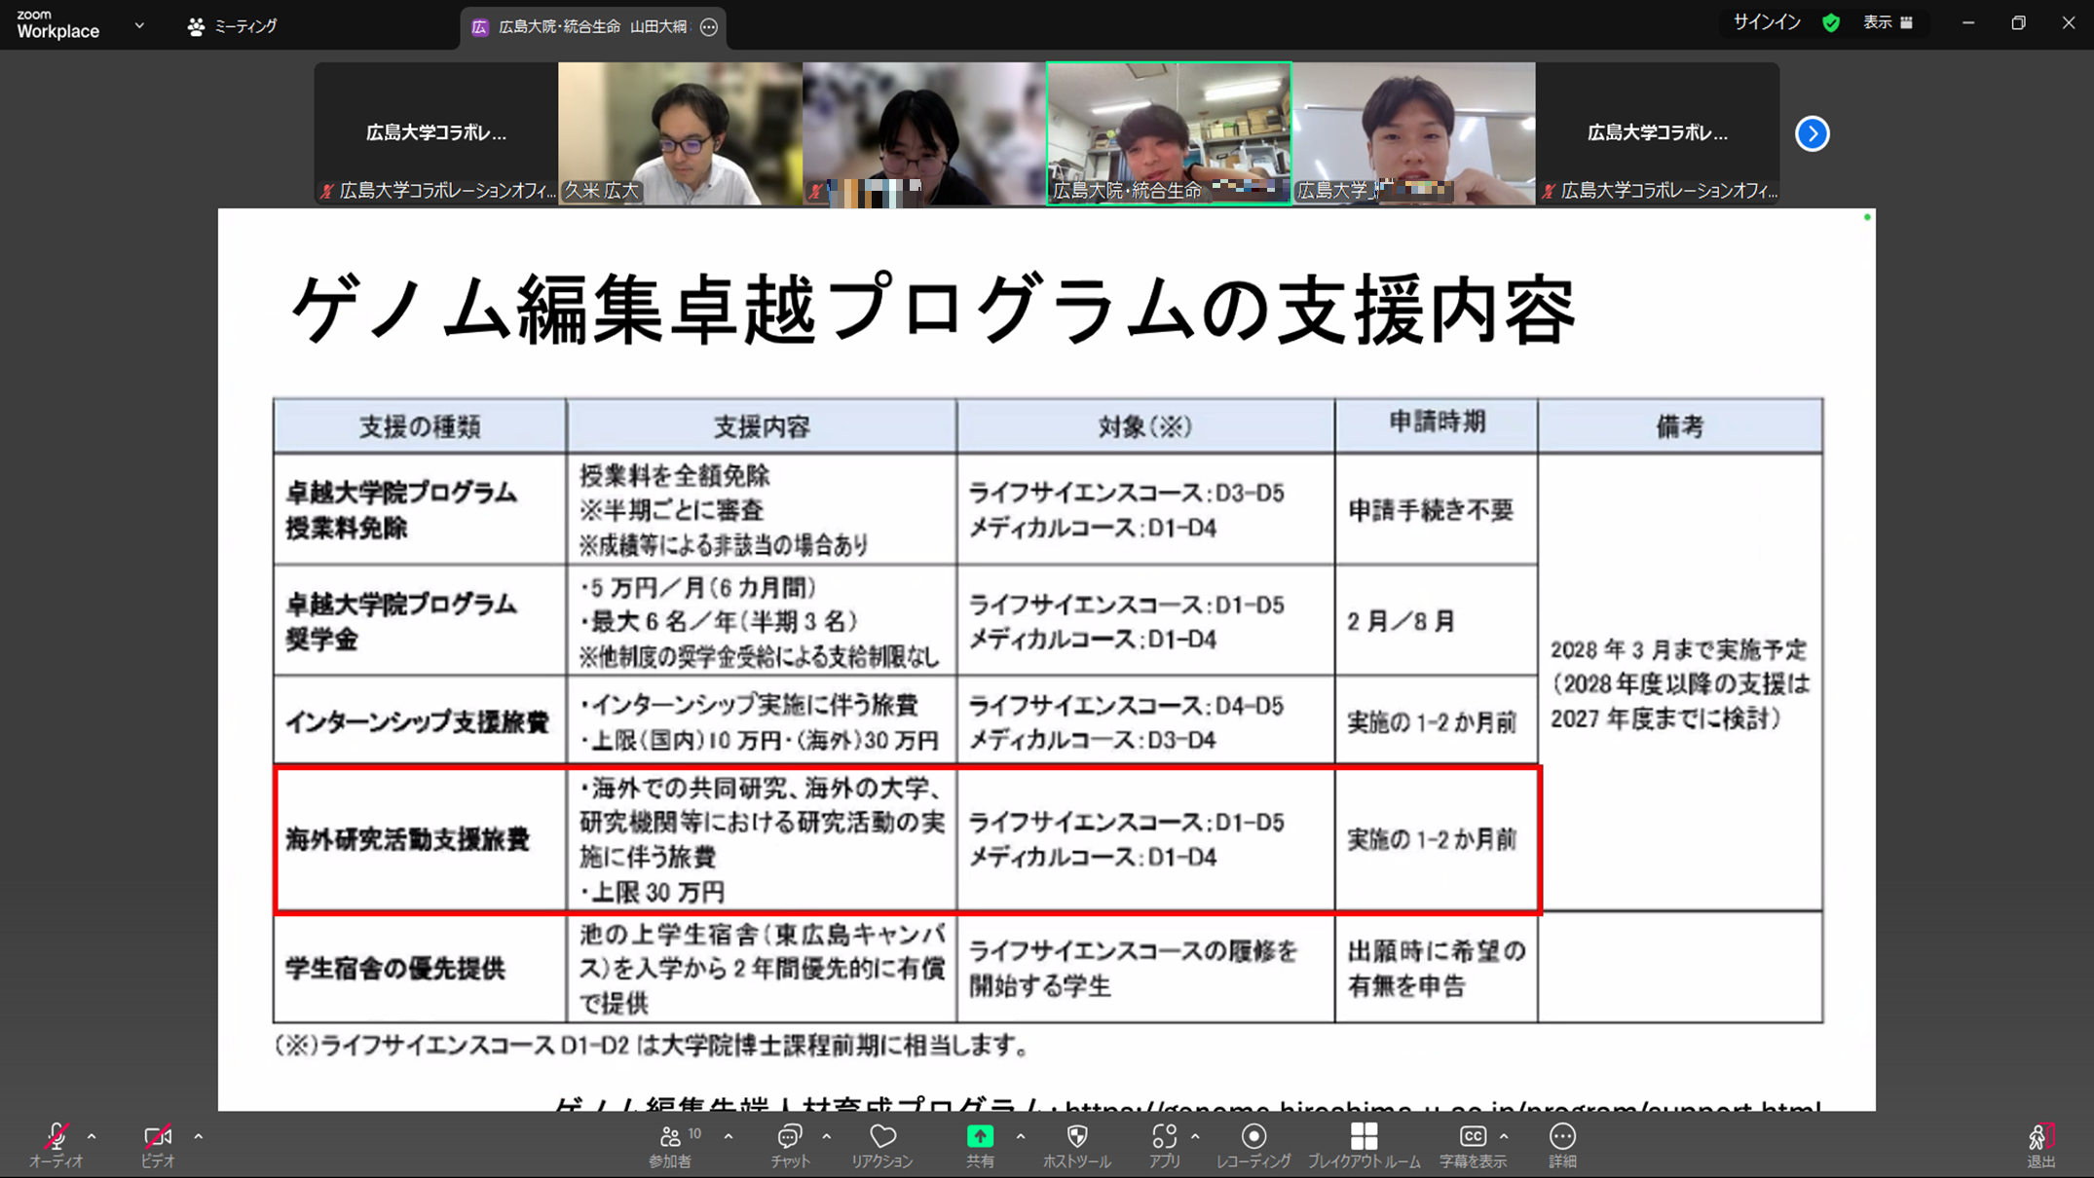Viewport: 2094px width, 1178px height.
Task: Open Host Tools shield icon
Action: click(1076, 1137)
